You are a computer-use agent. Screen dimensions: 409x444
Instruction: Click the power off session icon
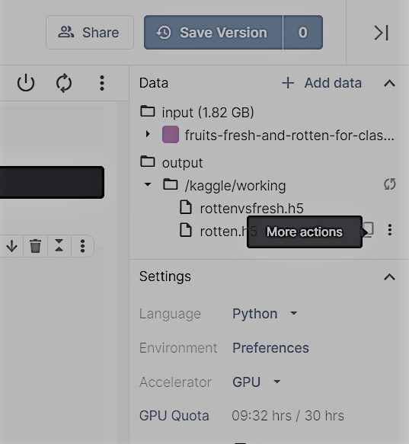click(26, 83)
